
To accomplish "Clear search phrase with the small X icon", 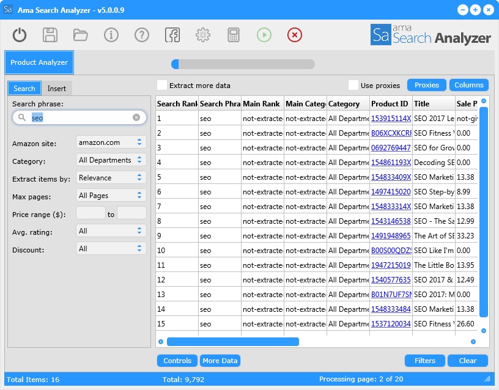I will [136, 118].
